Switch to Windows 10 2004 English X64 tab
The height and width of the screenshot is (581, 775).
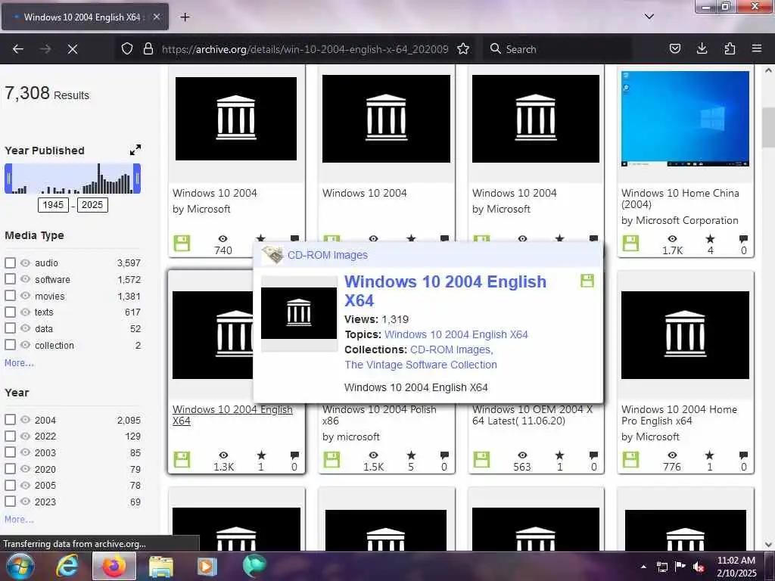tap(82, 17)
